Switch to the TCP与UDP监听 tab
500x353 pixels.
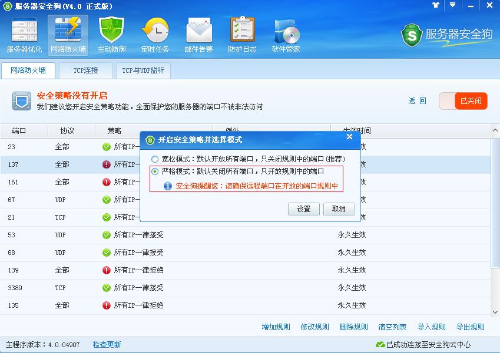[x=143, y=70]
